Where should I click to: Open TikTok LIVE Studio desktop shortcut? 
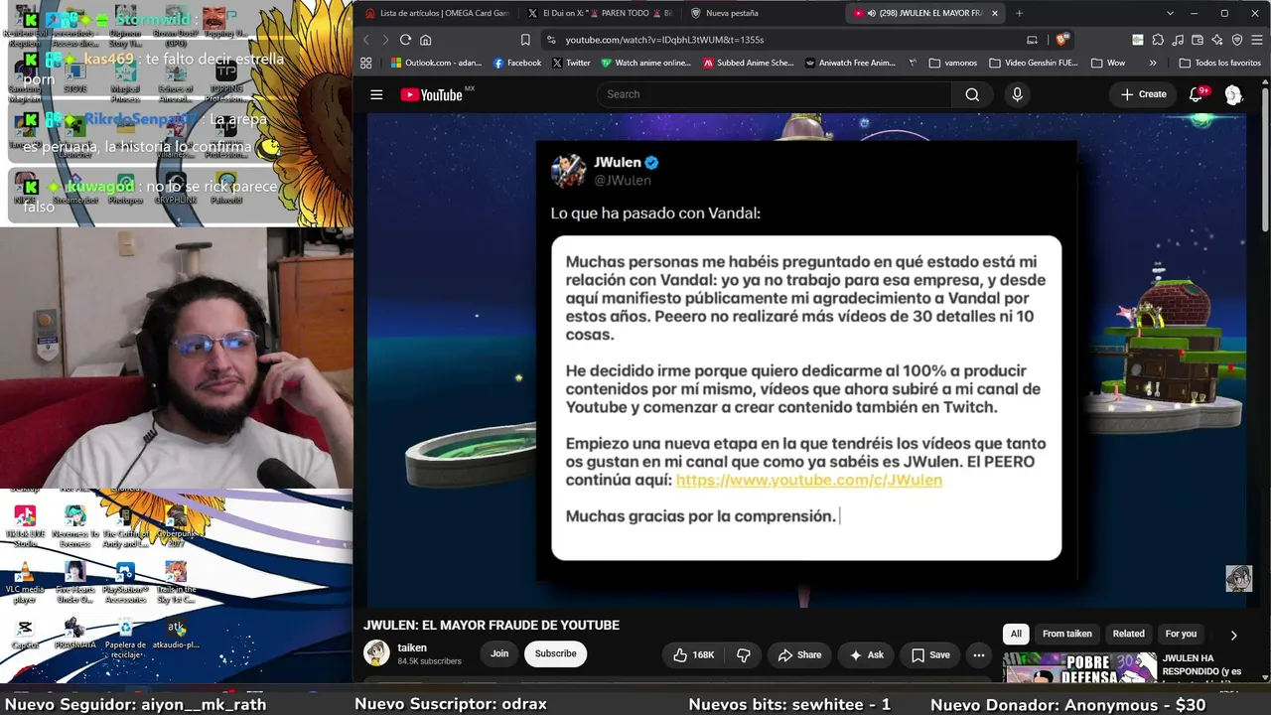pos(25,526)
